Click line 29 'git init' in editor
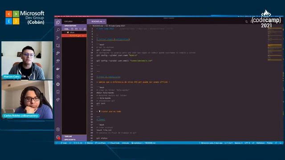285x160 pixels. click(x=101, y=104)
